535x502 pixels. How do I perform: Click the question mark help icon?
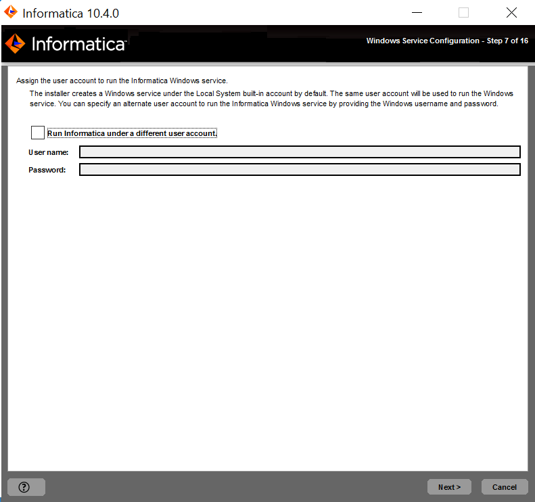25,487
